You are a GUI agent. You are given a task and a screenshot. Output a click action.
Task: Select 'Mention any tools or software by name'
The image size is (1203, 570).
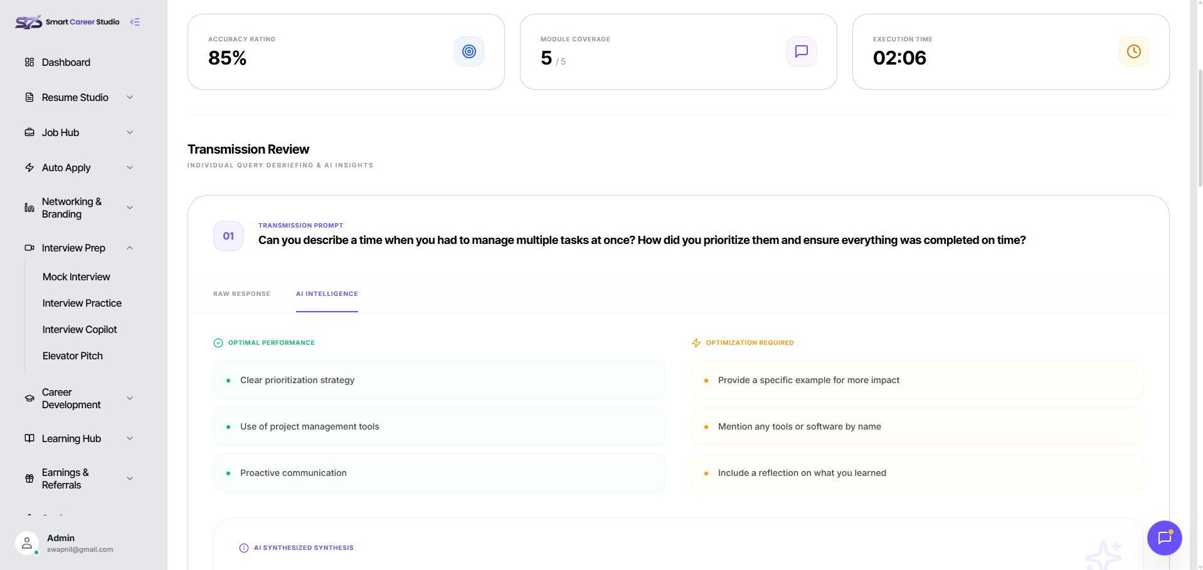(x=918, y=426)
